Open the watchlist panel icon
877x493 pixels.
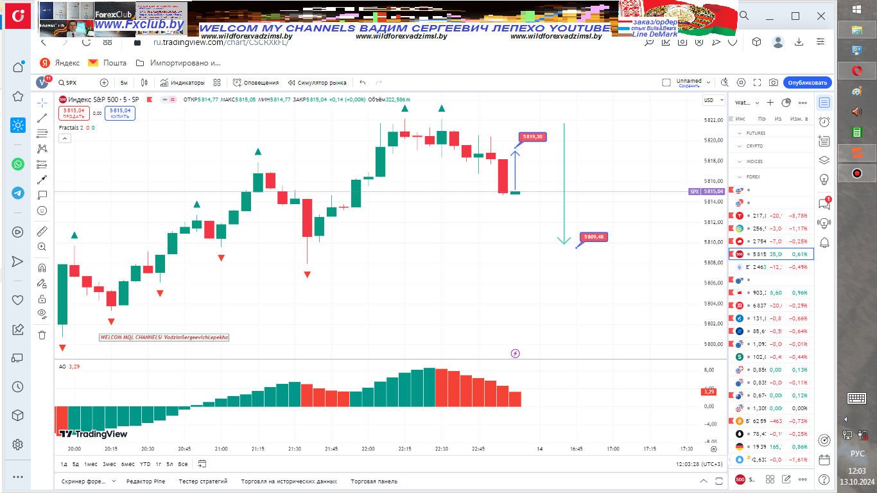[x=824, y=103]
